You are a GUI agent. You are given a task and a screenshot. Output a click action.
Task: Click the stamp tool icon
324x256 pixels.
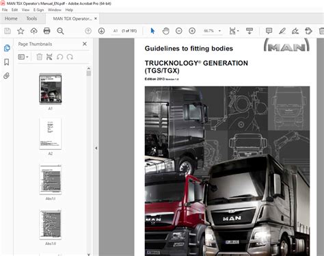[x=308, y=31]
